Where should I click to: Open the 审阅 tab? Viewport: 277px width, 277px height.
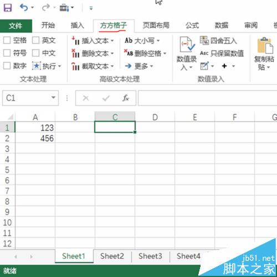pyautogui.click(x=251, y=25)
